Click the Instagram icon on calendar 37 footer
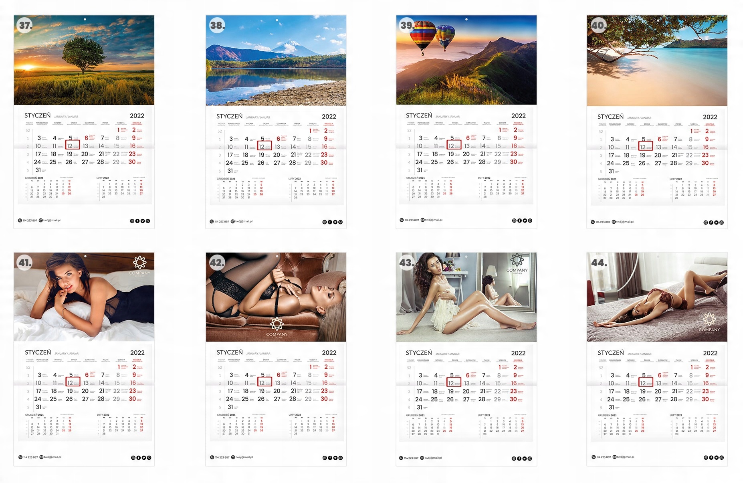This screenshot has width=743, height=483. 132,221
